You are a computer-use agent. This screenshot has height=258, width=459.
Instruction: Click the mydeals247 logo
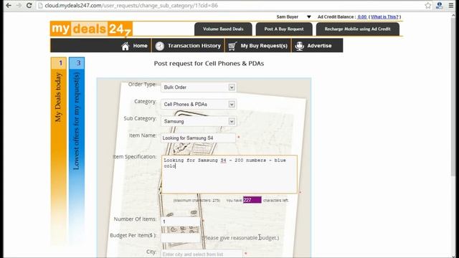[91, 29]
